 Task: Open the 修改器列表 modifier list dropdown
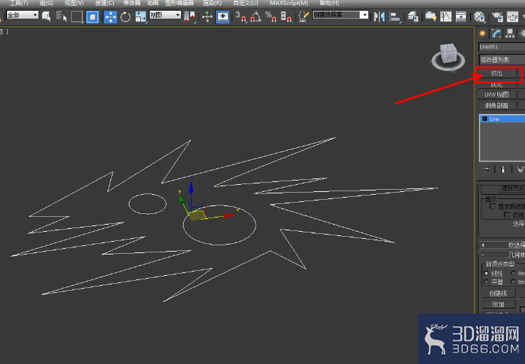point(502,60)
